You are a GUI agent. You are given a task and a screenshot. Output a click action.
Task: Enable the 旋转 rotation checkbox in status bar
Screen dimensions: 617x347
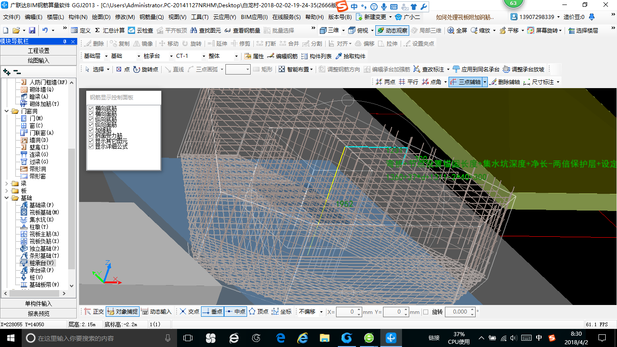point(425,312)
